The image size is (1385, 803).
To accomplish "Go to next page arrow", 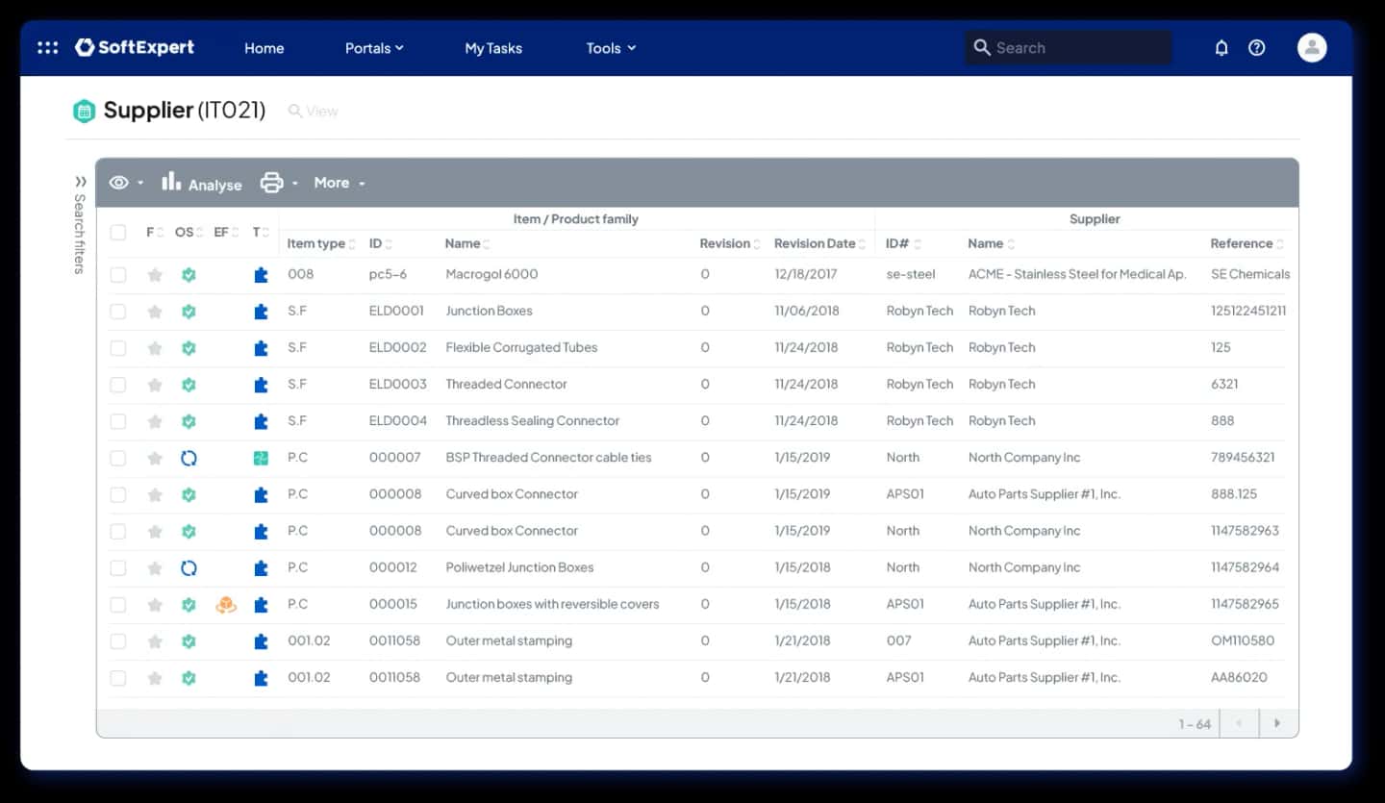I will click(1277, 723).
